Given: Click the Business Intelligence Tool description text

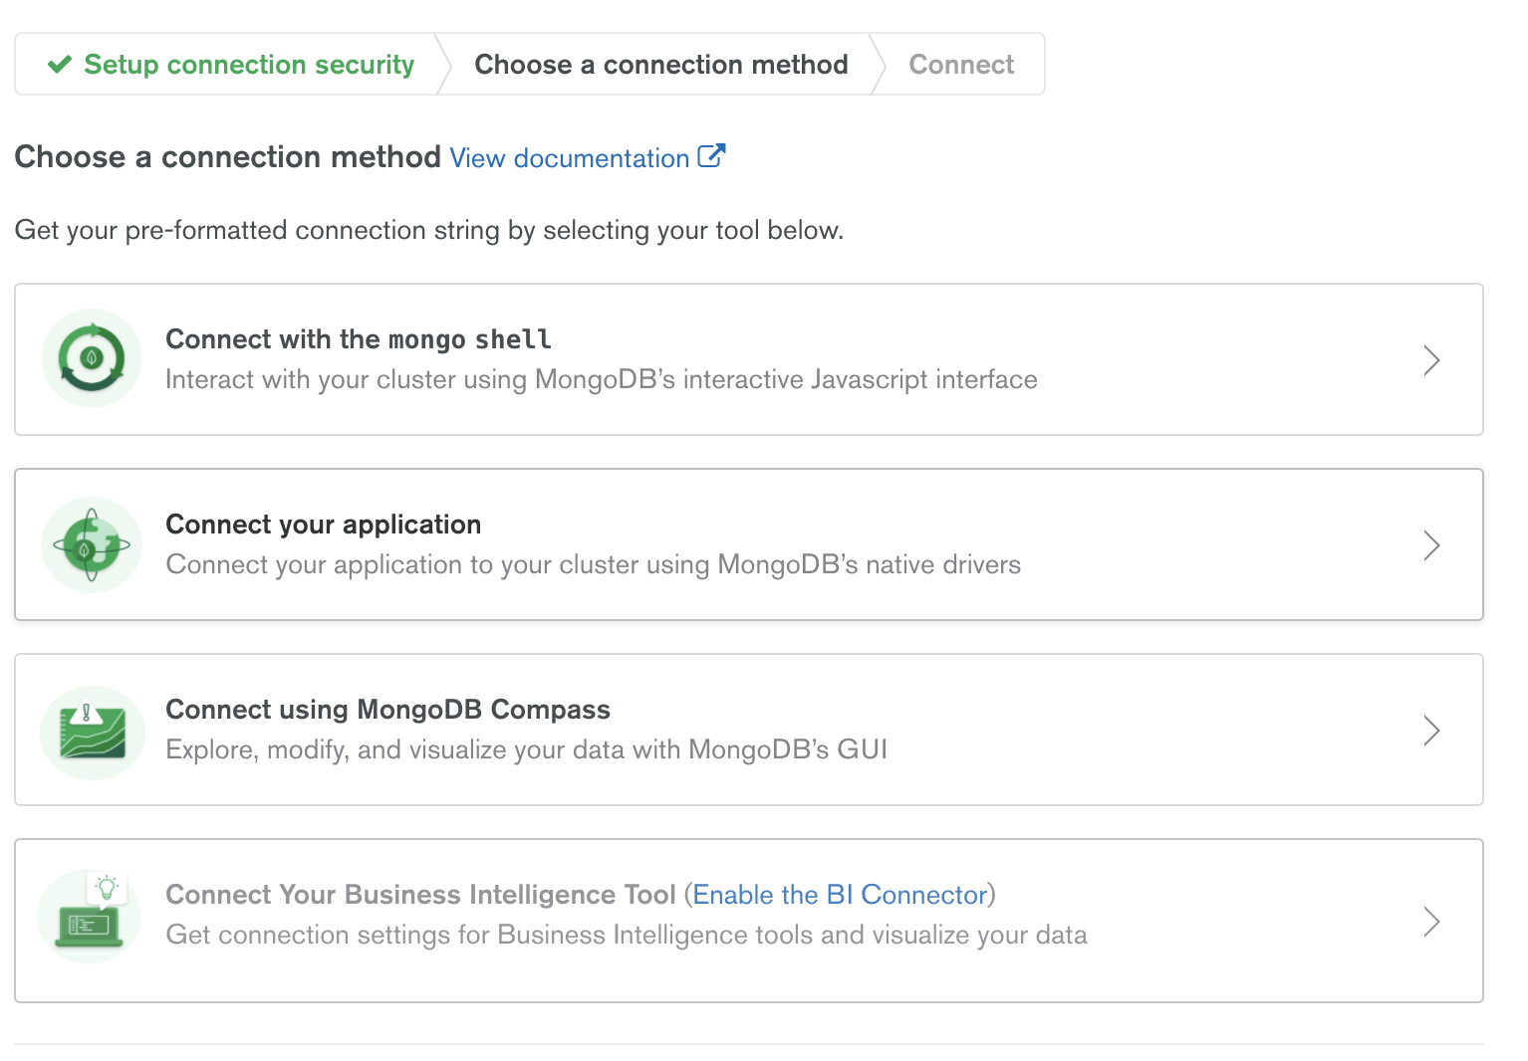Looking at the screenshot, I should click(626, 935).
